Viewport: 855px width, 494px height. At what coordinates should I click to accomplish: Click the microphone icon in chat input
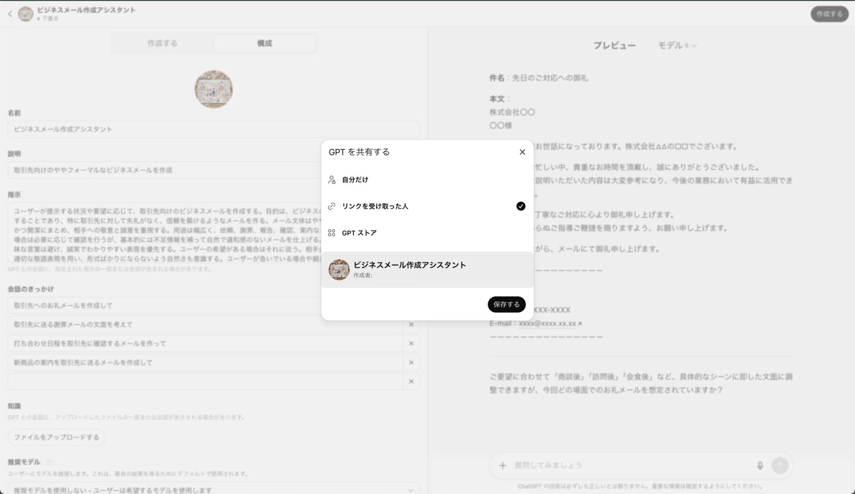(760, 465)
